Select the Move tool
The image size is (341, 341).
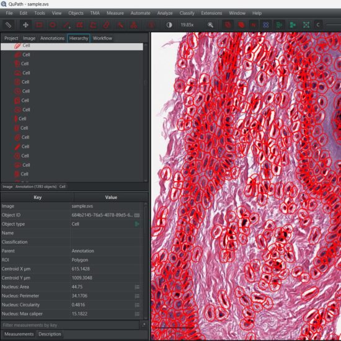25,25
